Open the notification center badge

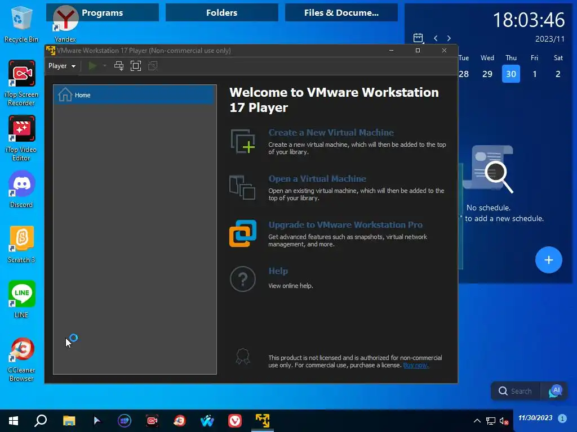pyautogui.click(x=562, y=418)
